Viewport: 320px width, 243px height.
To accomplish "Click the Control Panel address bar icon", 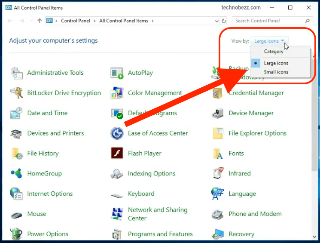I will click(49, 21).
